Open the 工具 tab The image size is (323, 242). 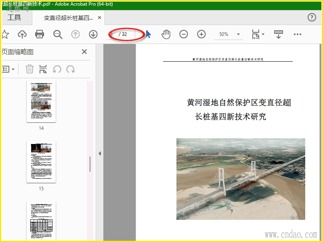pyautogui.click(x=14, y=17)
